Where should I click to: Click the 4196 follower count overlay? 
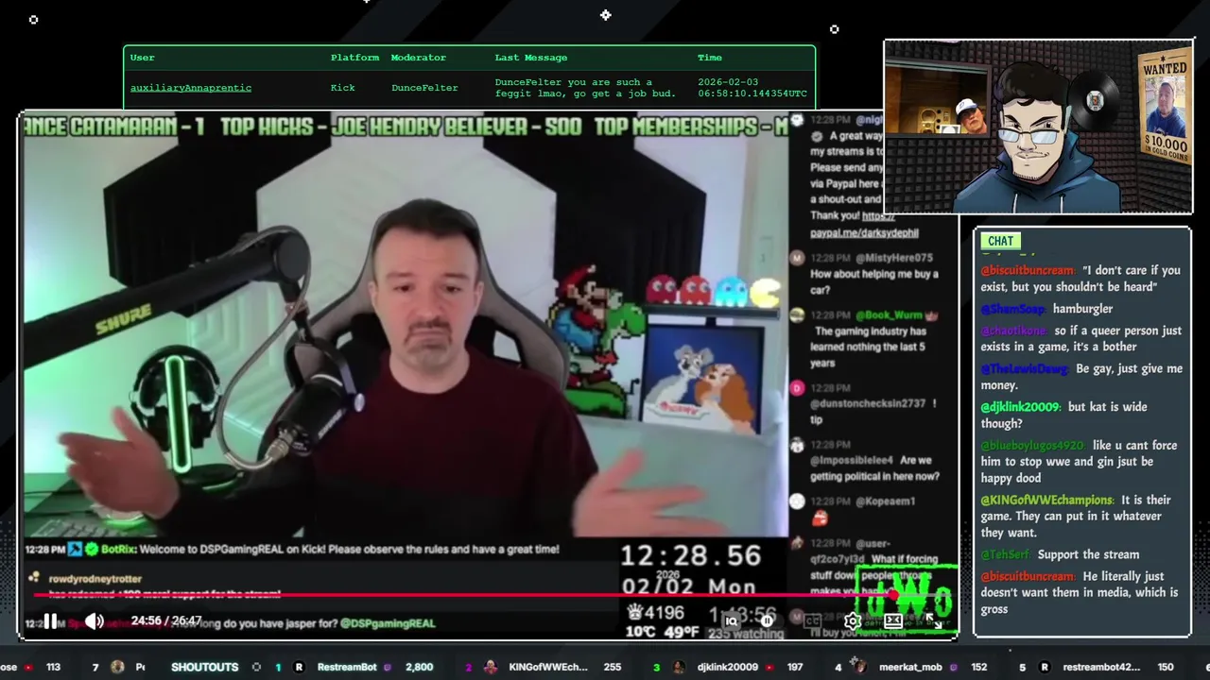(x=655, y=613)
